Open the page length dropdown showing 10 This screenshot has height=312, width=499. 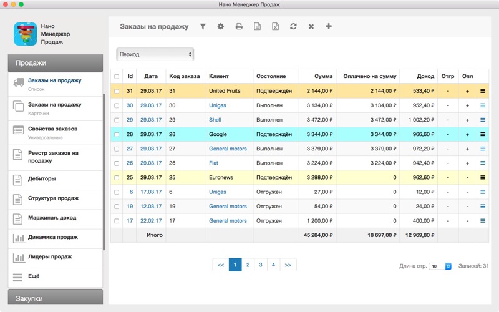[x=440, y=266]
